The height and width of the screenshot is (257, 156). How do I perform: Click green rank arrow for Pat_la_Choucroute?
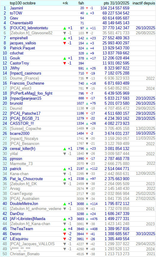point(65,179)
